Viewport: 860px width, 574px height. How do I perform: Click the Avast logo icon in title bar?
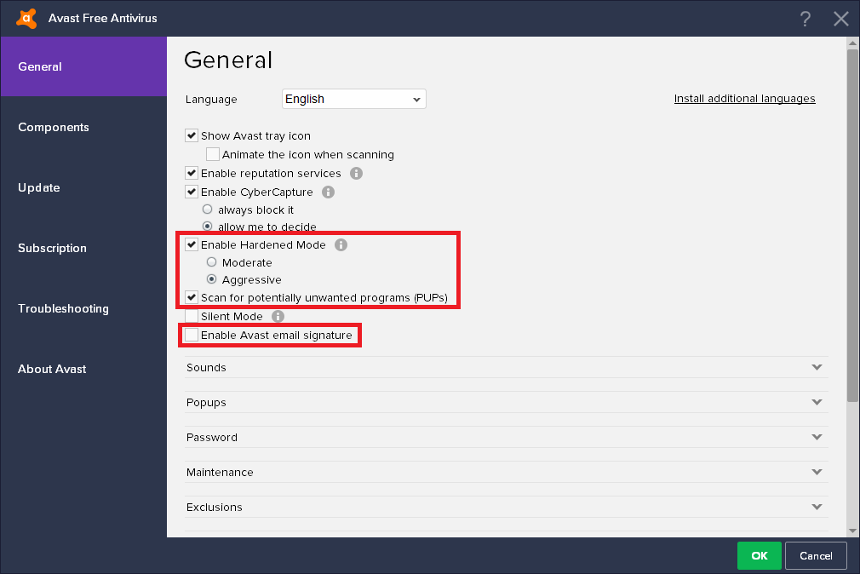point(26,18)
